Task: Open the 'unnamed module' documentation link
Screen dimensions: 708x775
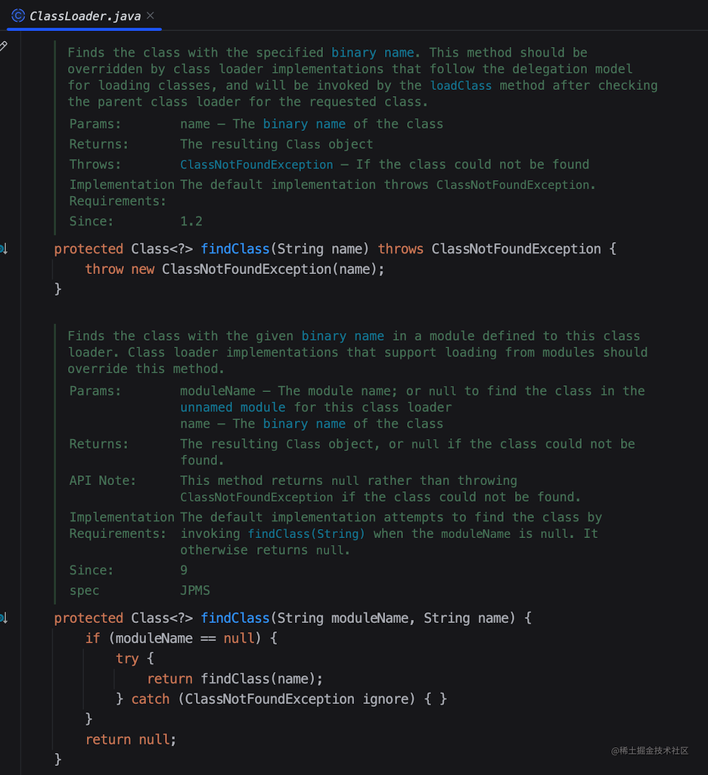Action: (232, 407)
